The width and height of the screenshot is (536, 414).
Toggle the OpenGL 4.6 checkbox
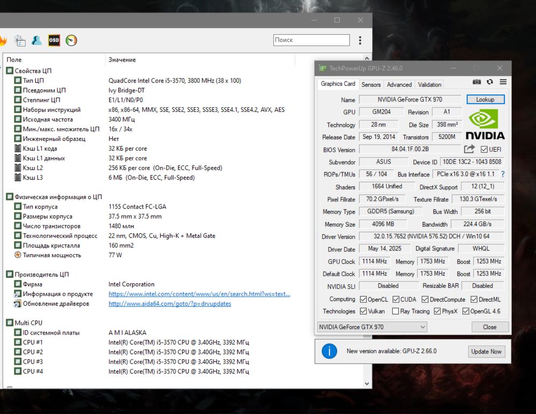pos(466,311)
